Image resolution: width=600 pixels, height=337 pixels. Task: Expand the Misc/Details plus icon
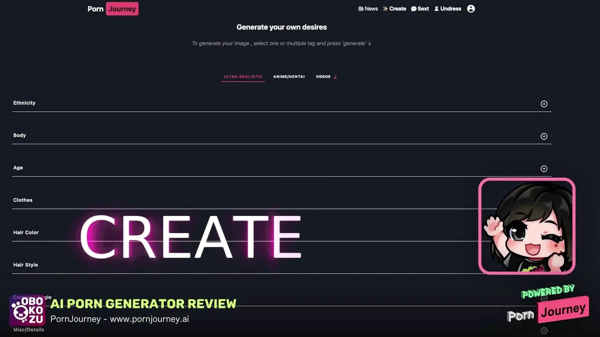pos(544,331)
